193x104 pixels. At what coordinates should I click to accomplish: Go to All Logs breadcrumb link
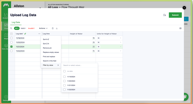53,7
